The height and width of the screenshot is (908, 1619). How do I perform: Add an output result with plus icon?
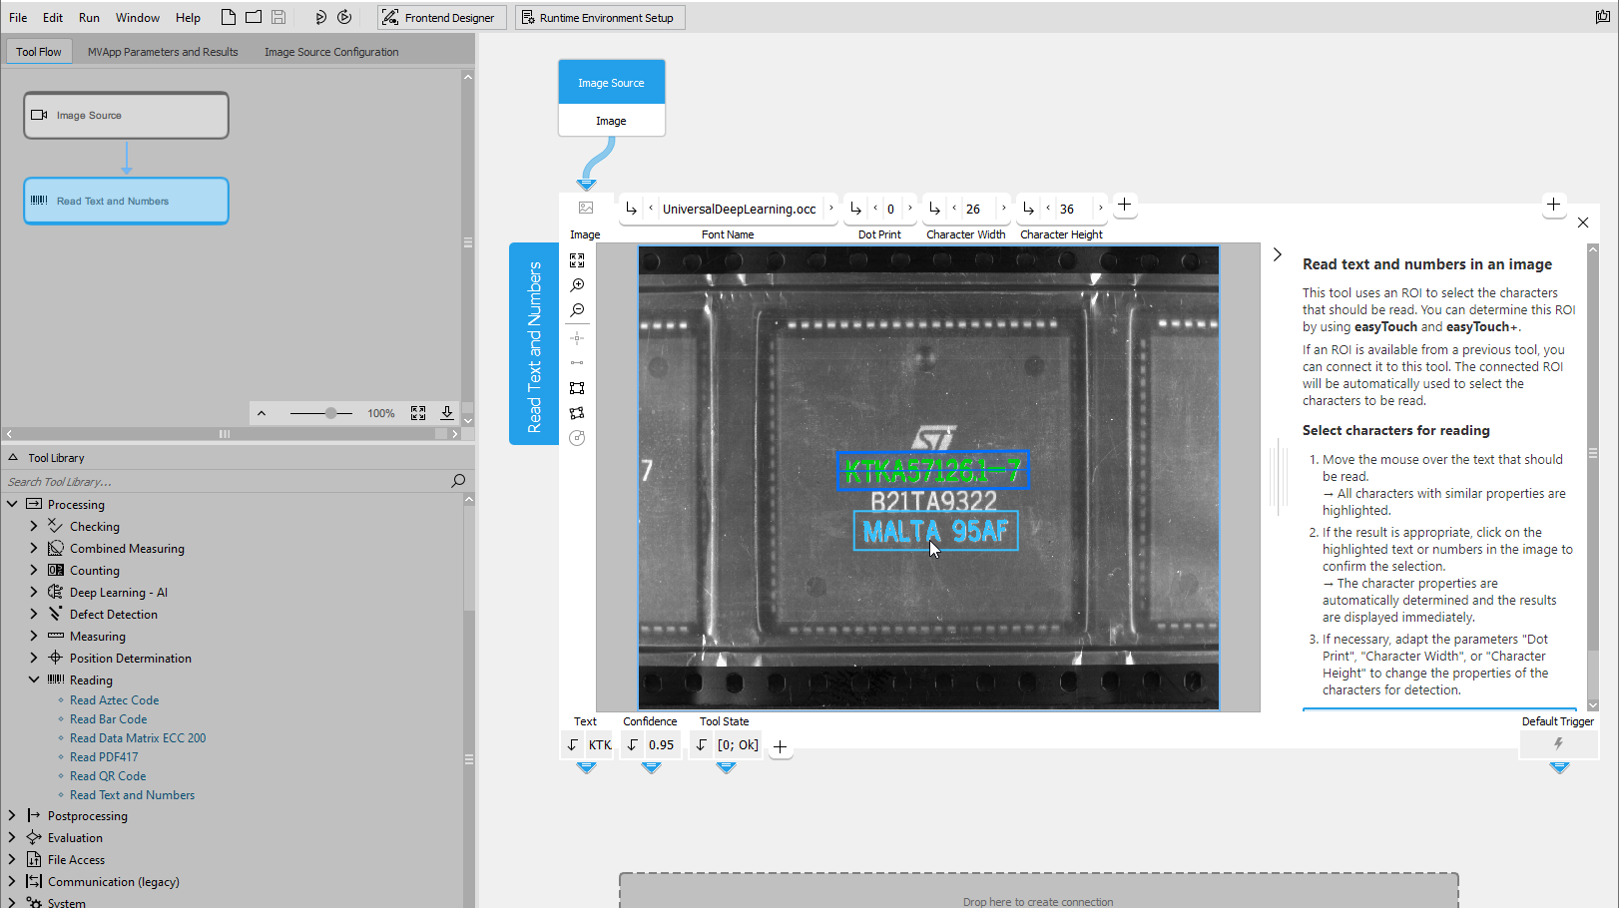(781, 746)
